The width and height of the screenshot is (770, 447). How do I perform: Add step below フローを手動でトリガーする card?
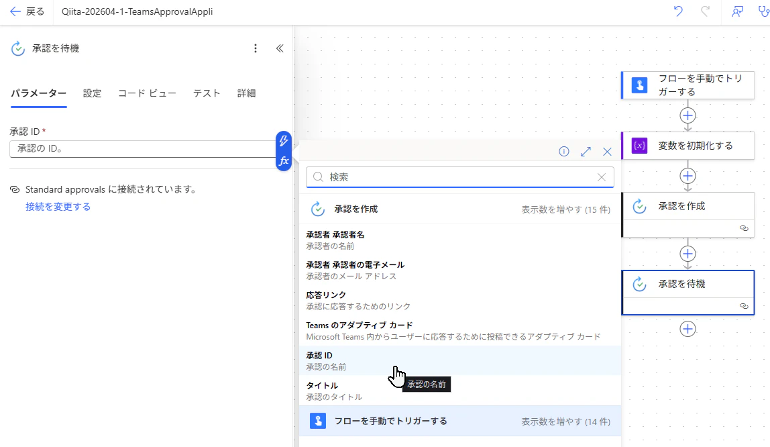(688, 115)
